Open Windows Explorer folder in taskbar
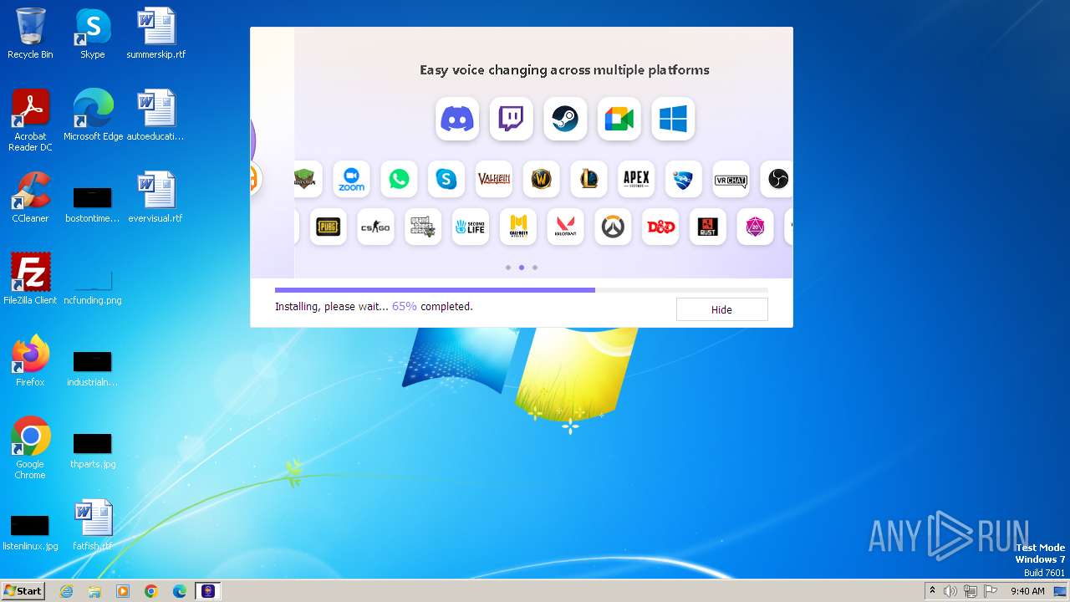1070x602 pixels. pyautogui.click(x=94, y=591)
